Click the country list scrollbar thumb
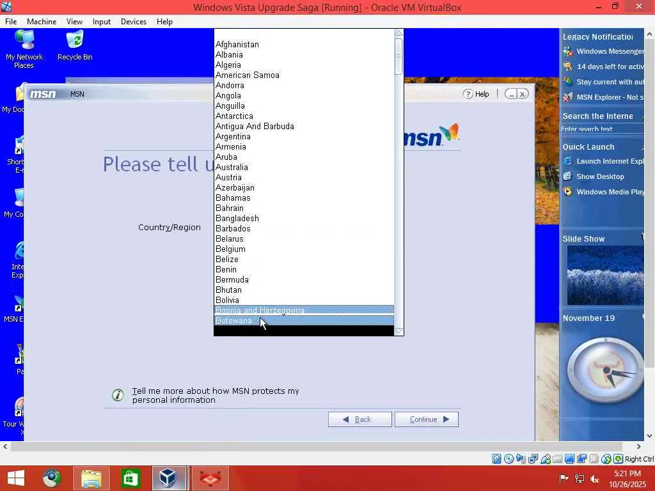The image size is (655, 491). pos(399,57)
